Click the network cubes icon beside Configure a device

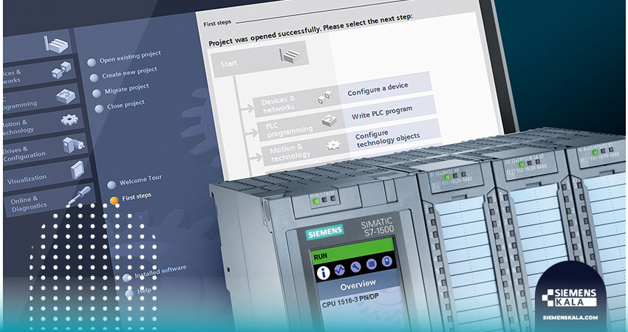pyautogui.click(x=325, y=97)
